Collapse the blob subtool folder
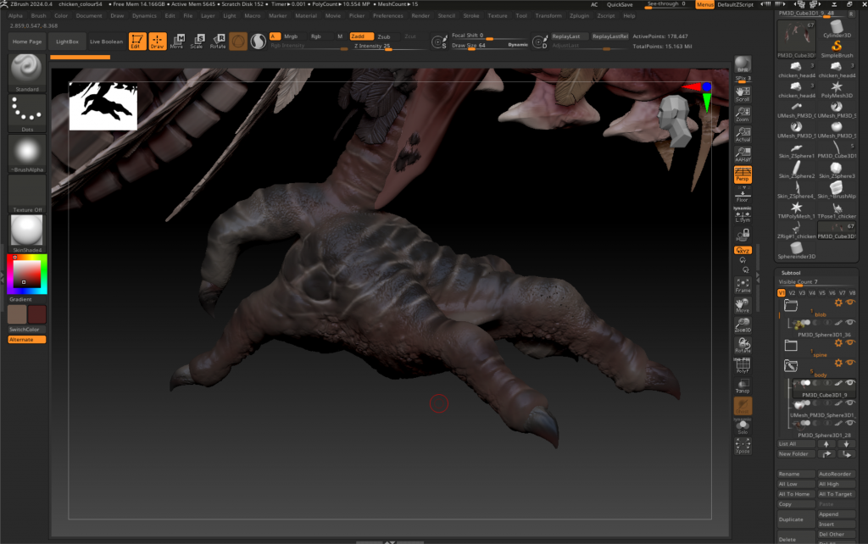The width and height of the screenshot is (868, 544). pyautogui.click(x=790, y=304)
